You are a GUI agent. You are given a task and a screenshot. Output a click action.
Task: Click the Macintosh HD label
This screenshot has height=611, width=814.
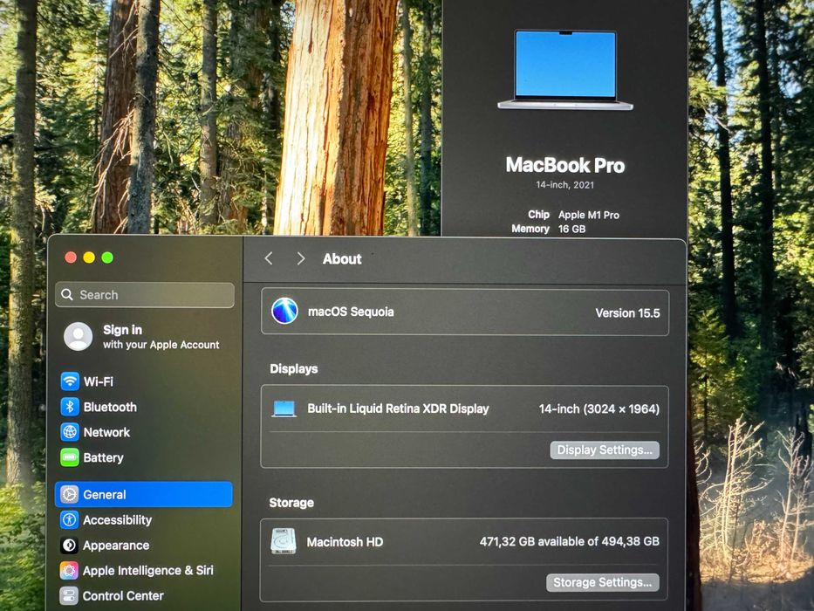345,542
